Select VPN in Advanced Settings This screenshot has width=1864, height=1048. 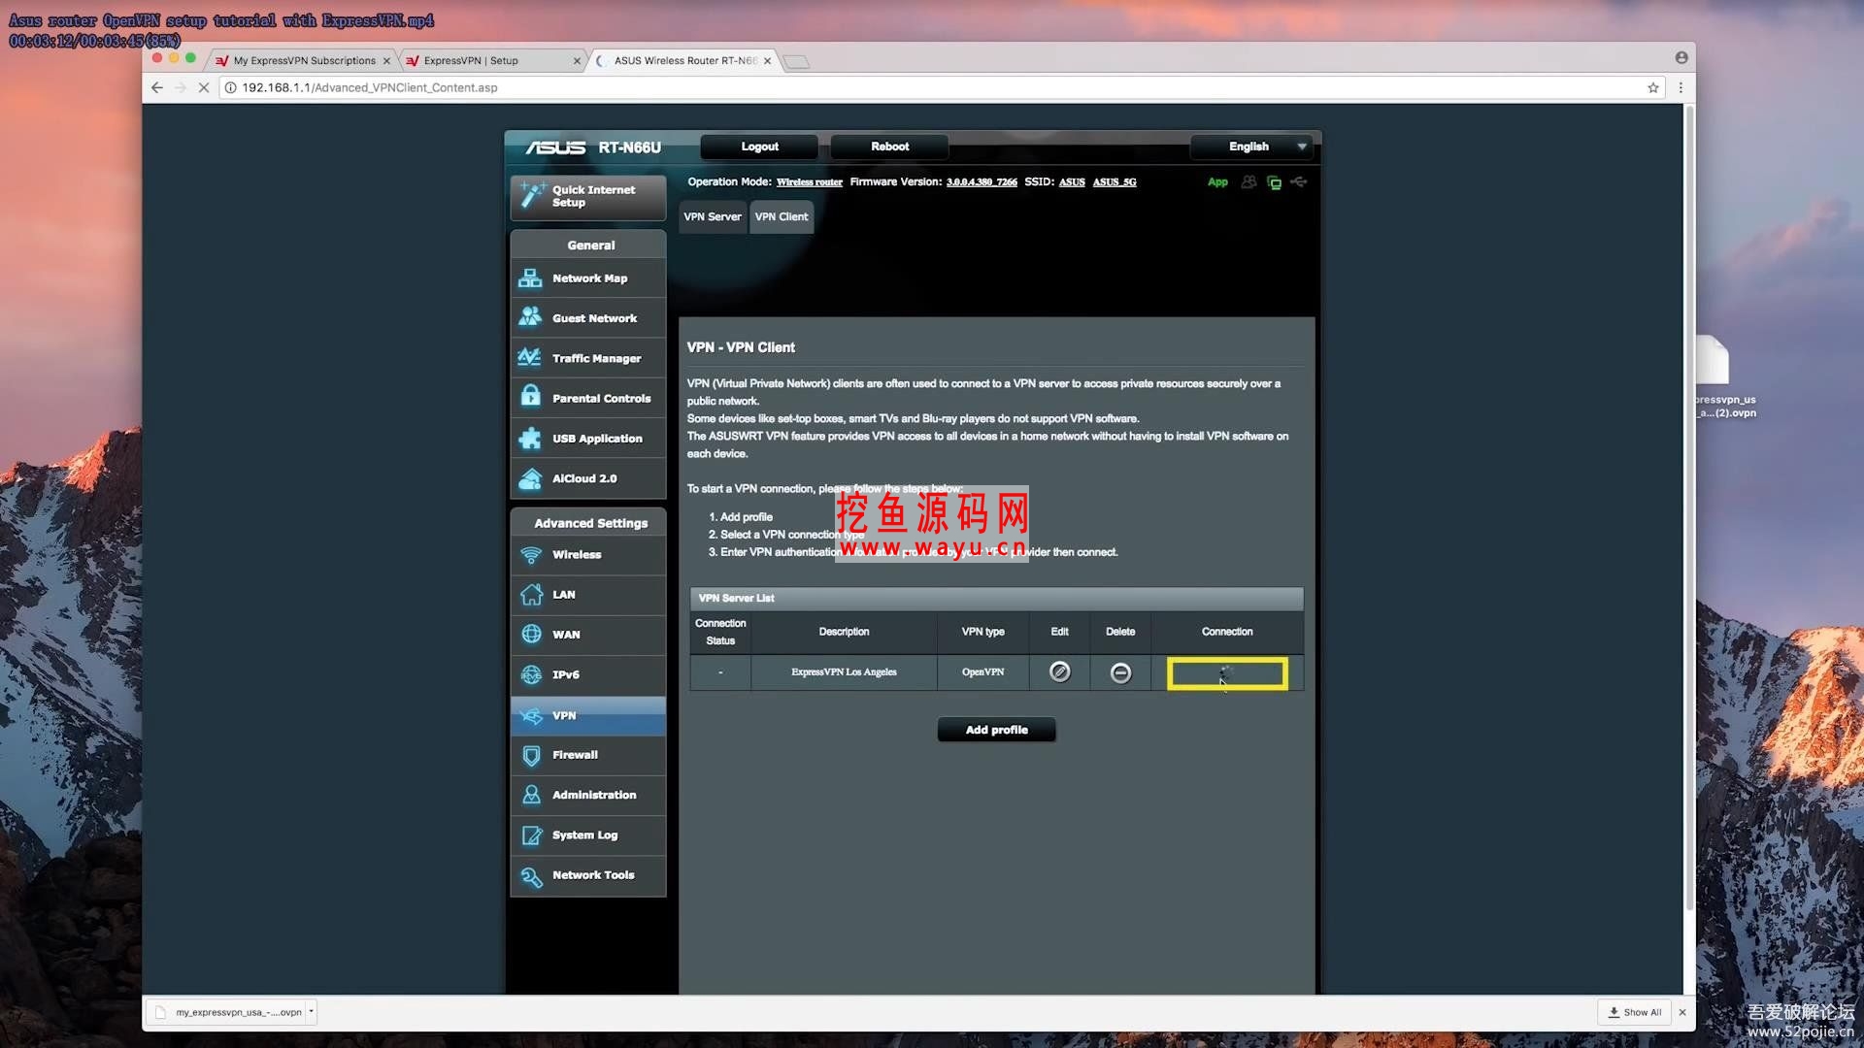tap(587, 716)
